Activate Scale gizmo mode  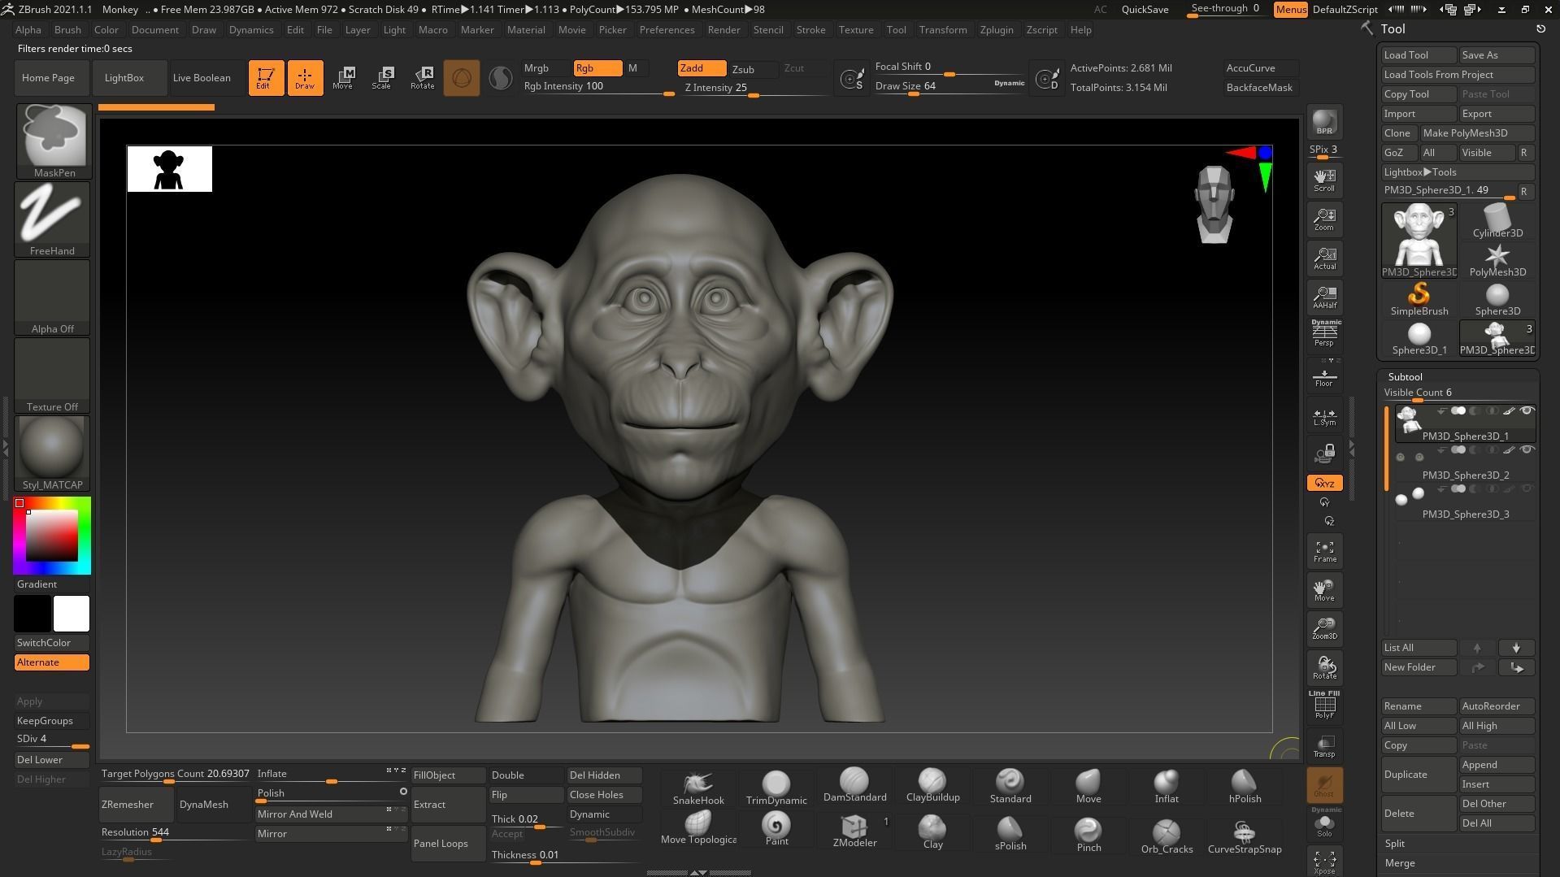[382, 78]
